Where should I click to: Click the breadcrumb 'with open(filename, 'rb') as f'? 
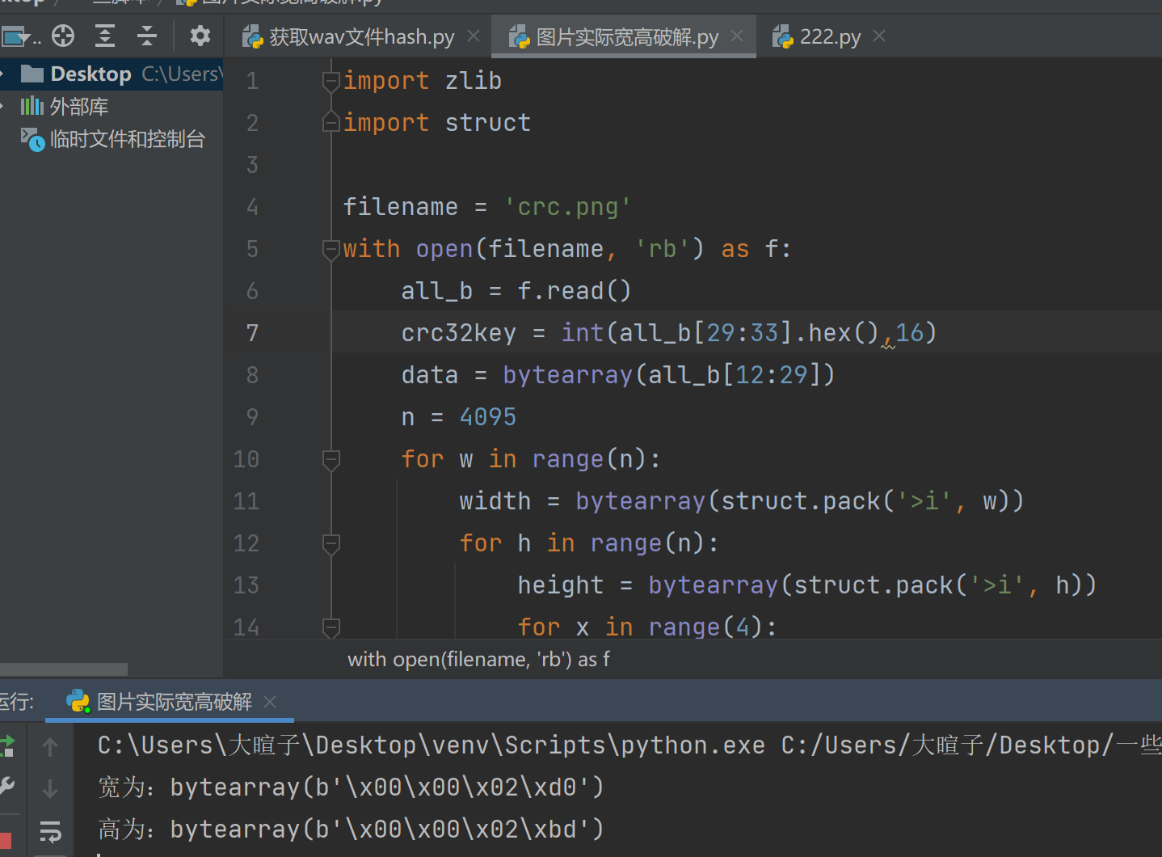(x=478, y=660)
